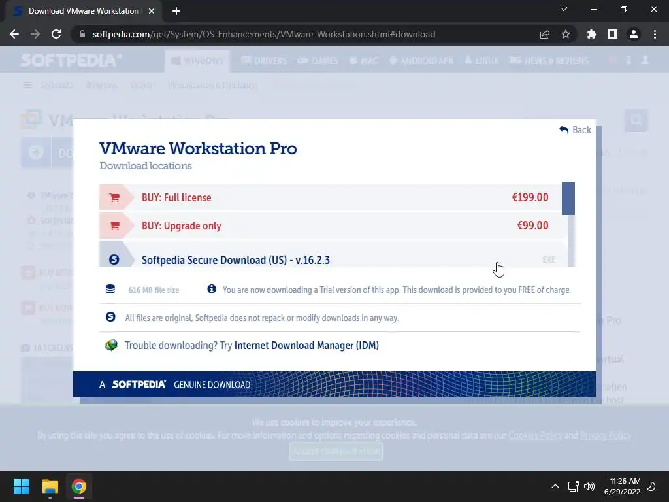Open the Drivers menu item on Softpedia
This screenshot has height=502, width=669.
(x=264, y=61)
